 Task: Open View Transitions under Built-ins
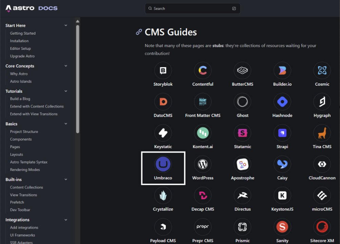(23, 195)
